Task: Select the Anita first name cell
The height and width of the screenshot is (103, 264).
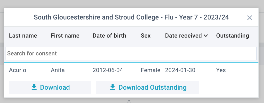Action: (58, 70)
